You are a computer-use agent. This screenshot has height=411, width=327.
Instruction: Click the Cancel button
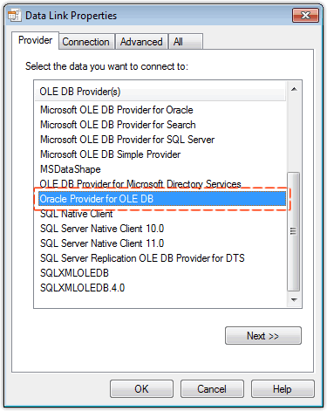(212, 389)
